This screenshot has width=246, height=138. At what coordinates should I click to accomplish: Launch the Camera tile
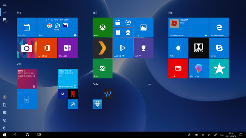(27, 48)
